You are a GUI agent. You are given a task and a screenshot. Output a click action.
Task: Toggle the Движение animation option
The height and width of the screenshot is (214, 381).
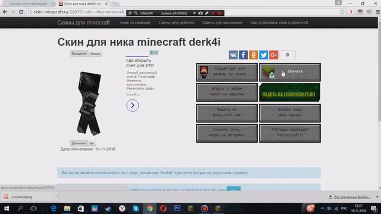79,143
